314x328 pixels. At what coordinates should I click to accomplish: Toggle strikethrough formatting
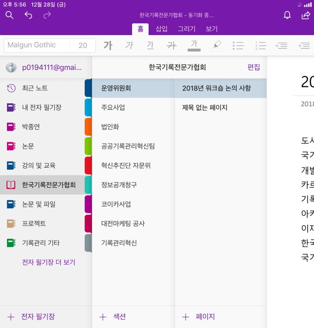(x=171, y=45)
